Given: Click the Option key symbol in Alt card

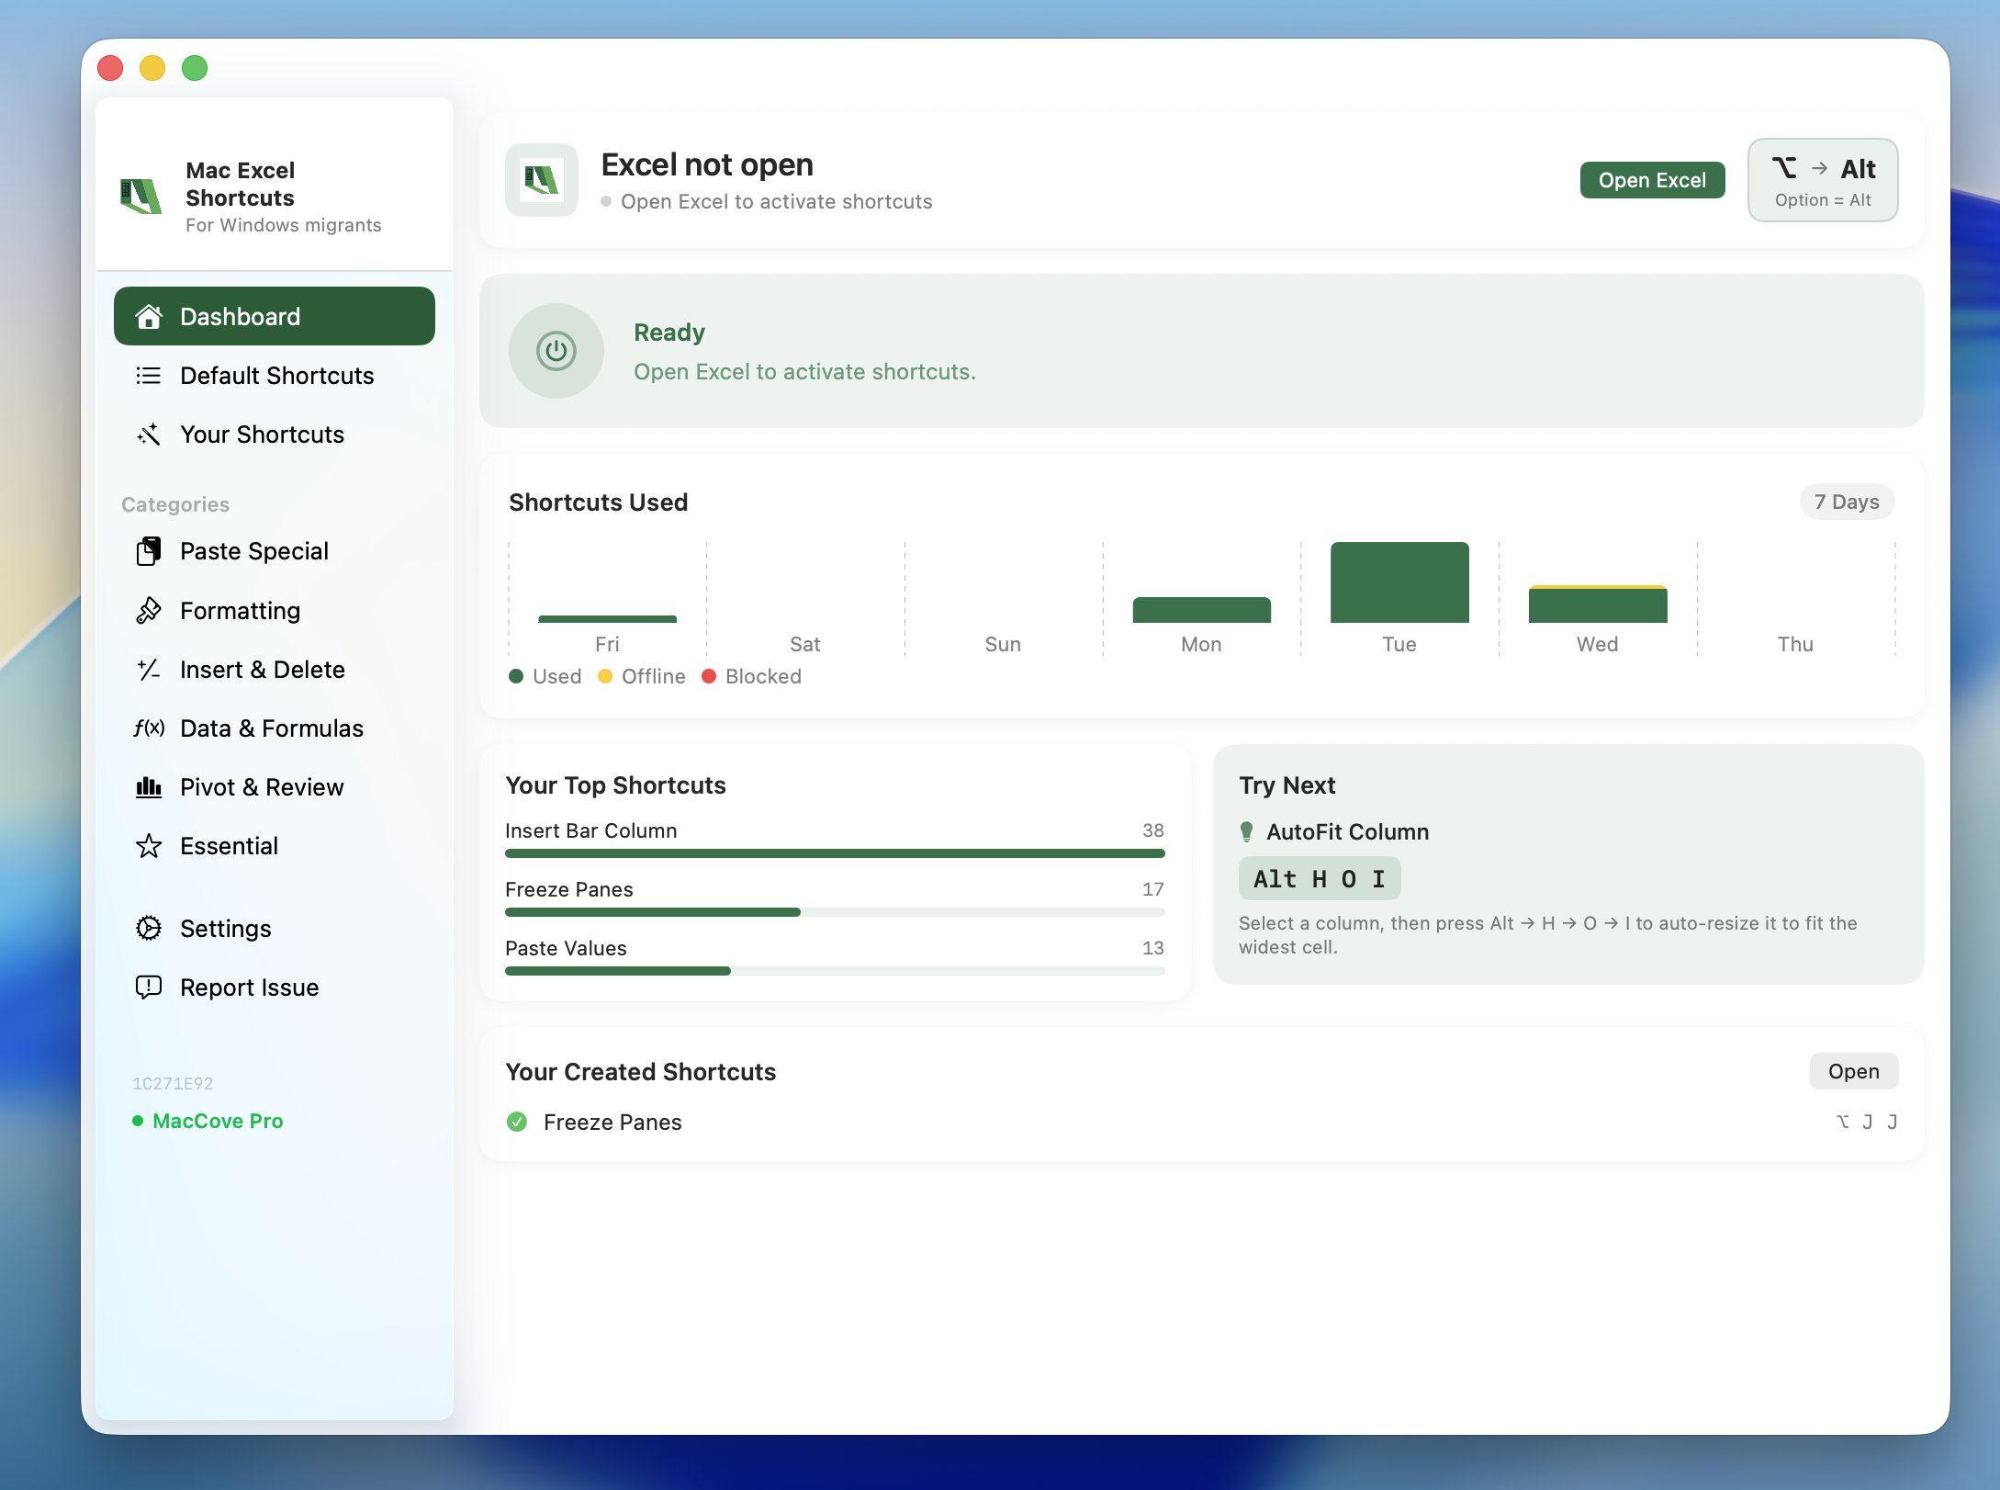Looking at the screenshot, I should point(1784,168).
